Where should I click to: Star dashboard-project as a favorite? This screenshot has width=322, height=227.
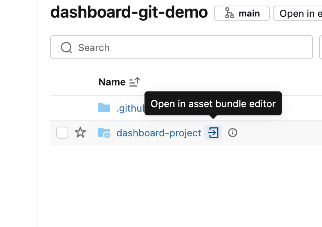pyautogui.click(x=80, y=132)
